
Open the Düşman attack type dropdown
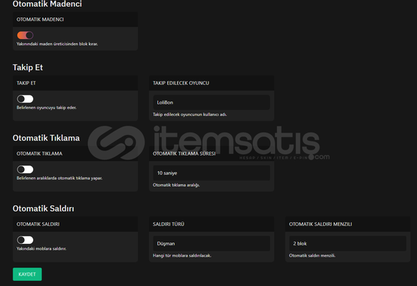pyautogui.click(x=212, y=243)
